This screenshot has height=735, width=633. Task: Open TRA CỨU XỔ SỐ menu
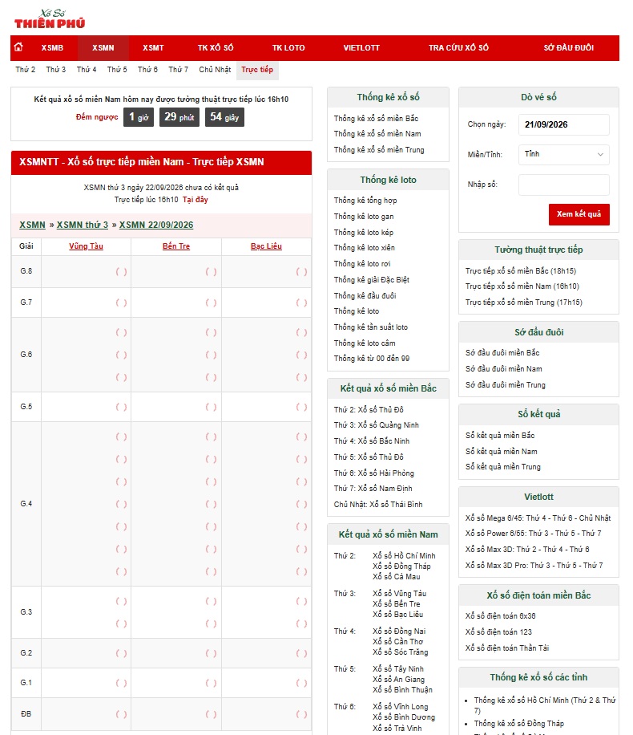(x=458, y=48)
